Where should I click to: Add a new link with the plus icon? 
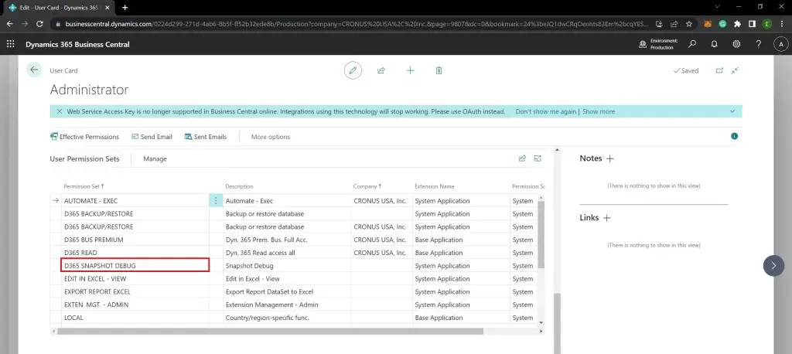pos(607,218)
